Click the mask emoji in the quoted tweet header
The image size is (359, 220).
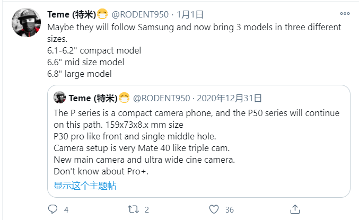click(x=124, y=98)
